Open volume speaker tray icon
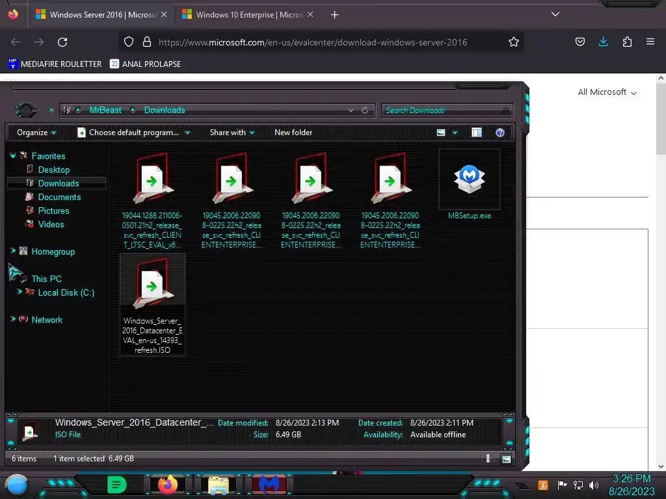This screenshot has height=499, width=666. (x=594, y=485)
